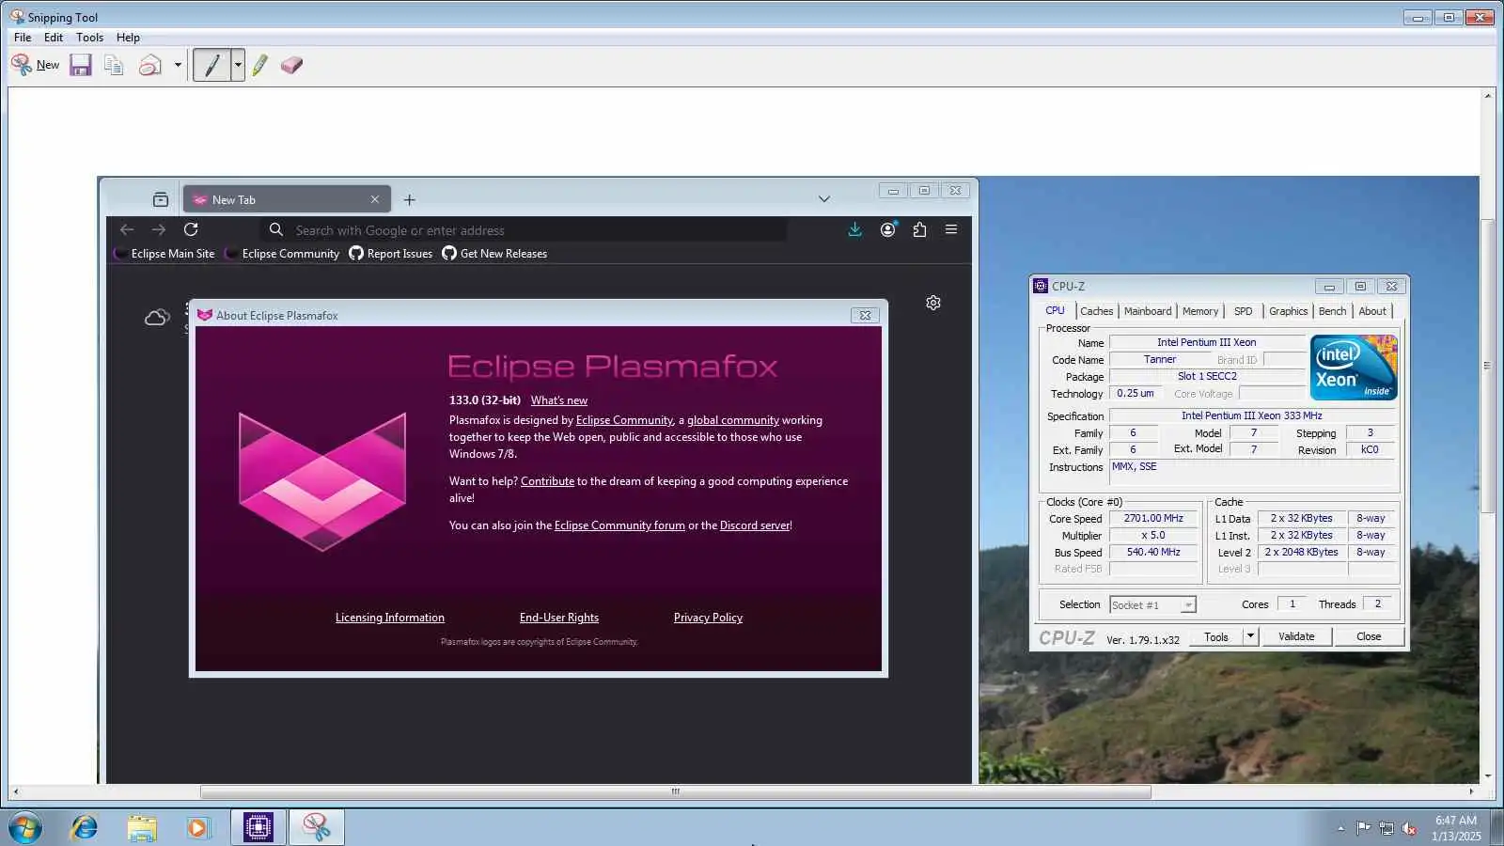Open the File menu
Screen dimensions: 1504x846
(23, 38)
